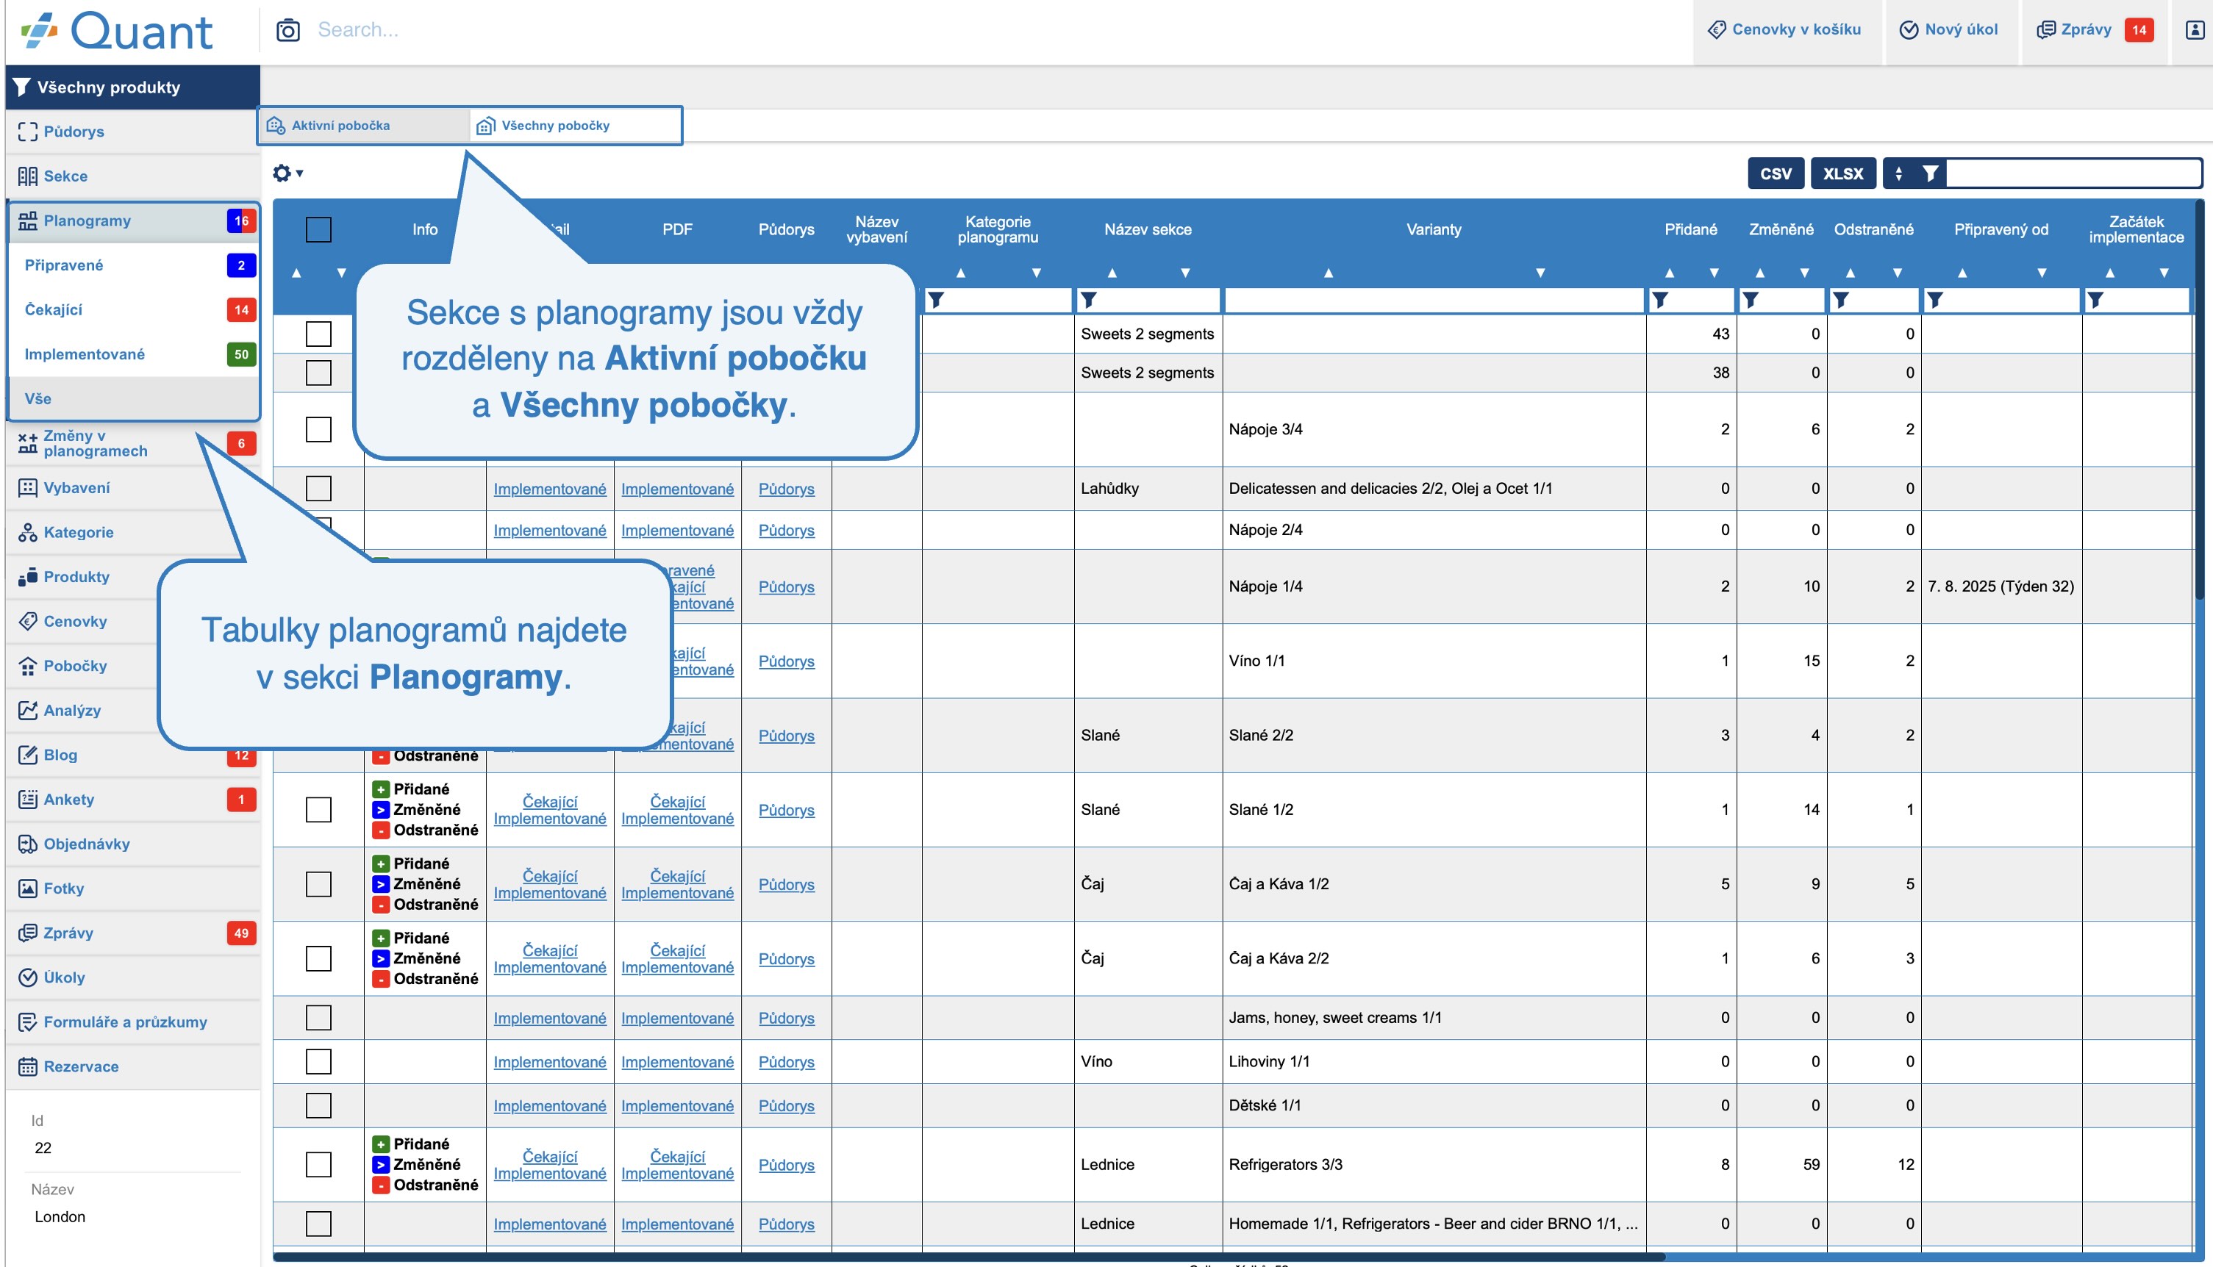Click the Vybavení sidebar icon
The image size is (2213, 1267).
(x=28, y=487)
